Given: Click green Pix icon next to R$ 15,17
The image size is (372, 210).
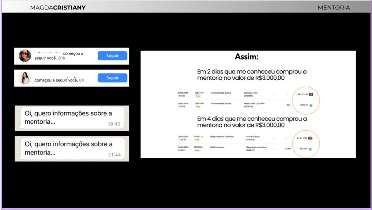Looking at the screenshot, I should point(311,105).
